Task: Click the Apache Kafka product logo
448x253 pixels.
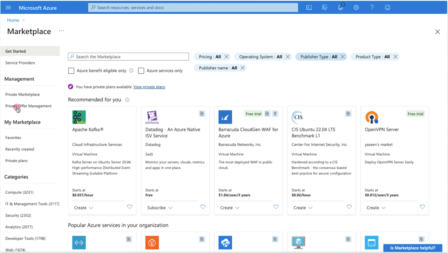Action: click(x=79, y=117)
